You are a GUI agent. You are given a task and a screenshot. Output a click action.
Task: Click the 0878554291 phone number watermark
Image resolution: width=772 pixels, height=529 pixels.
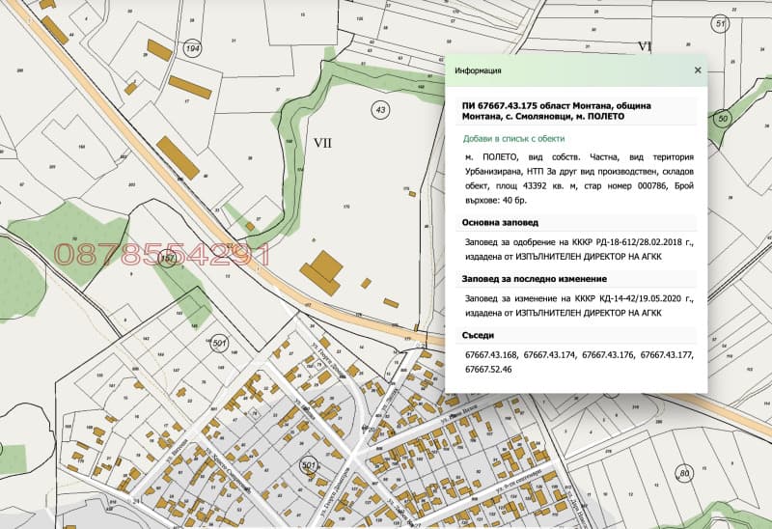[161, 254]
